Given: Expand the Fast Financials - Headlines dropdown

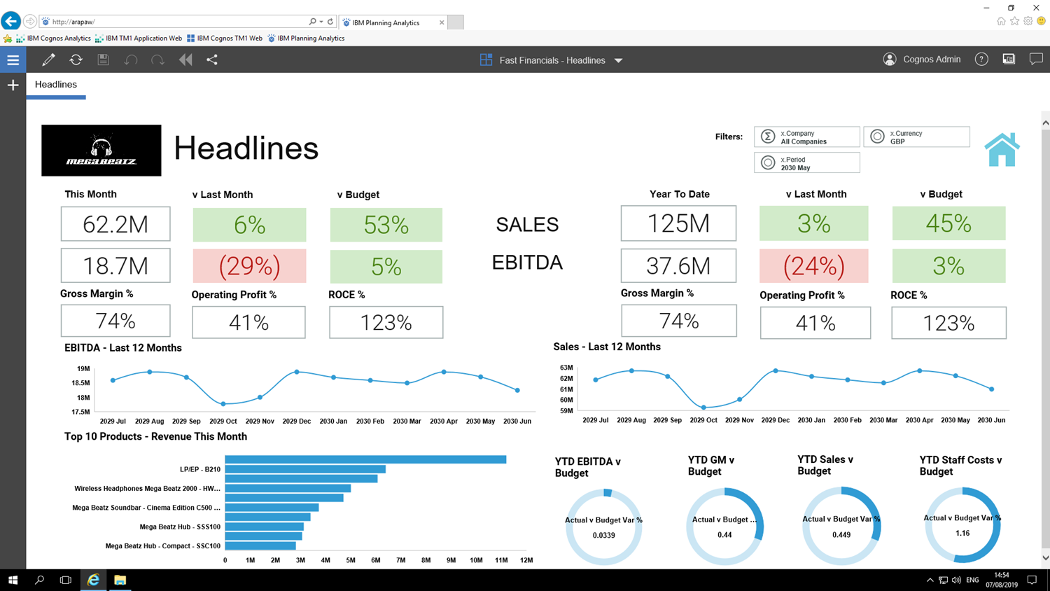Looking at the screenshot, I should point(618,60).
